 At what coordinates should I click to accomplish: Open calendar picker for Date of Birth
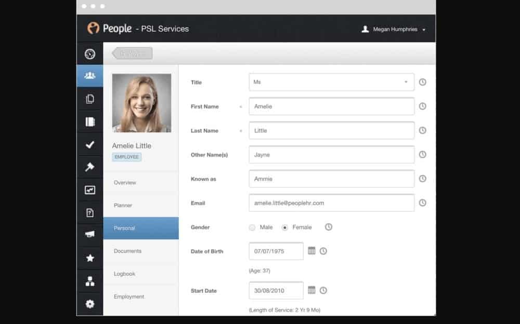pyautogui.click(x=311, y=251)
